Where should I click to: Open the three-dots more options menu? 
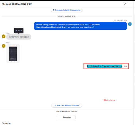point(130,4)
